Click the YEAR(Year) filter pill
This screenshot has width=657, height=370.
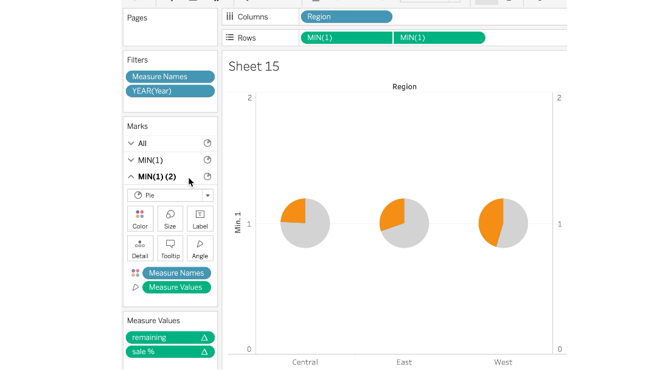[x=170, y=91]
